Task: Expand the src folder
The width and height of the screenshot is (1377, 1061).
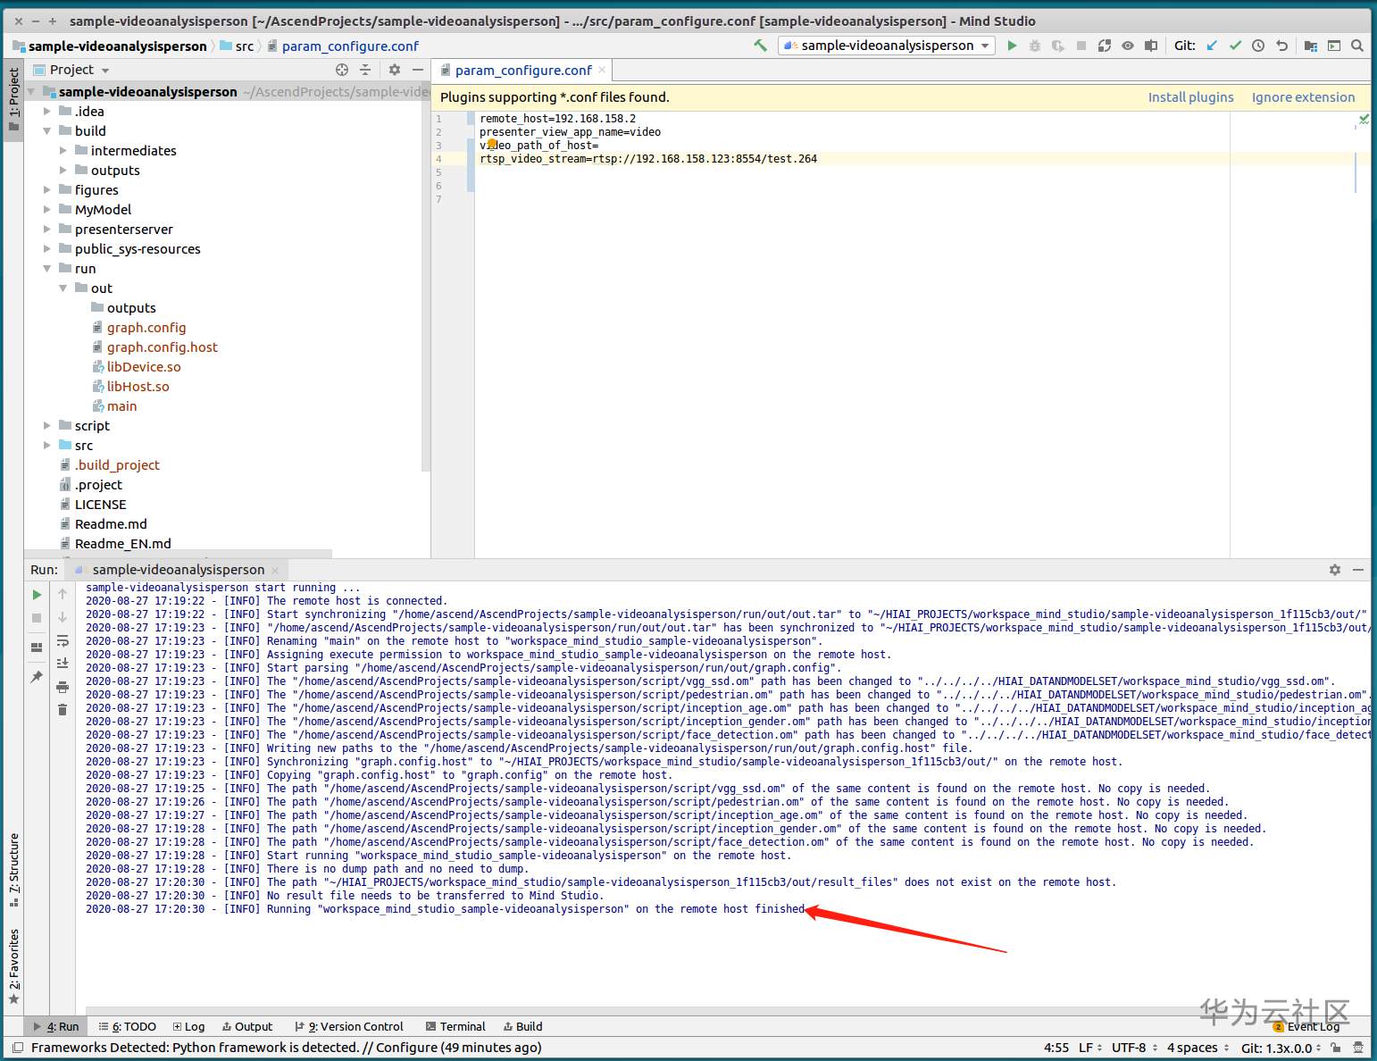Action: (47, 446)
